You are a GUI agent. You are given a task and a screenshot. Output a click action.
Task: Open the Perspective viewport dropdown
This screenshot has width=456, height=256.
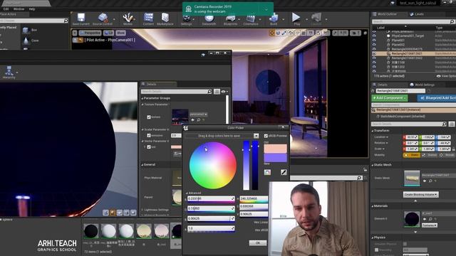[90, 33]
